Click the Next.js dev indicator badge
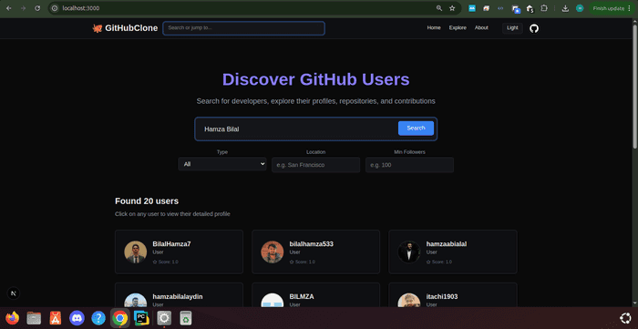The height and width of the screenshot is (329, 638). click(x=14, y=293)
